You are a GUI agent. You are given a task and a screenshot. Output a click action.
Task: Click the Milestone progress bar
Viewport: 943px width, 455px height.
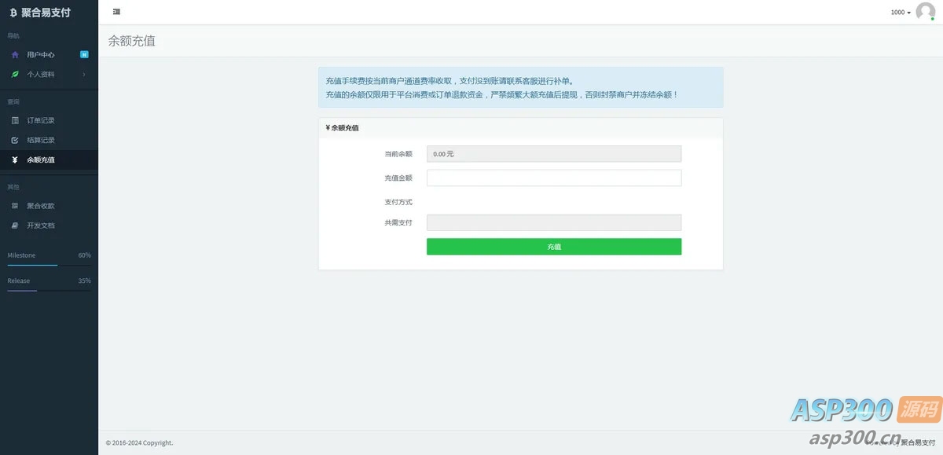click(49, 265)
